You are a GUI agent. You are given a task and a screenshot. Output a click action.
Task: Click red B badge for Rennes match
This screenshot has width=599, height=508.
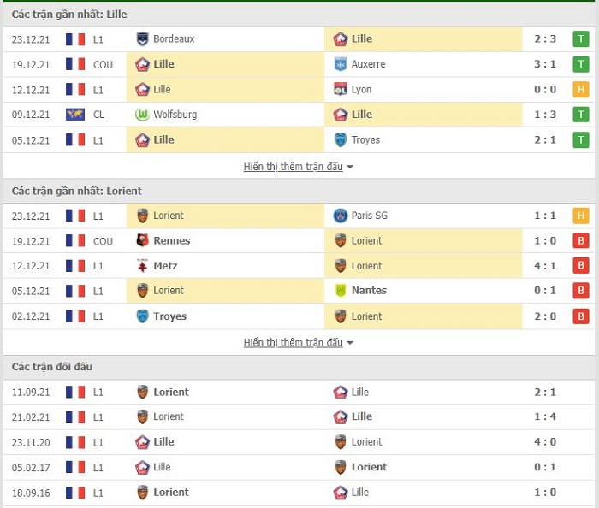[581, 241]
